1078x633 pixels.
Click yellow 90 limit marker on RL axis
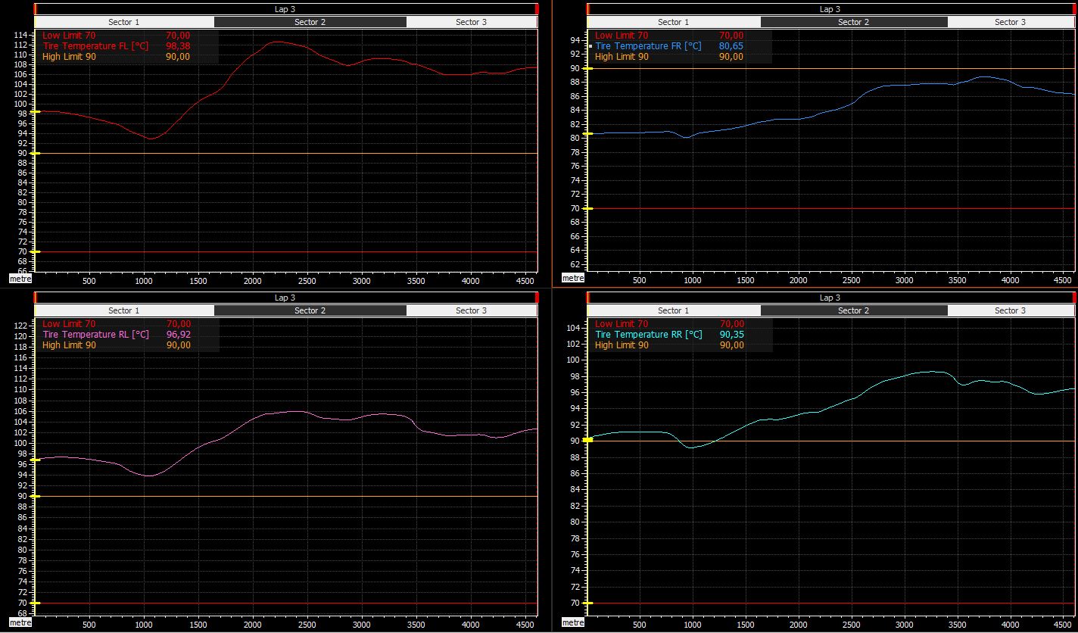click(35, 497)
